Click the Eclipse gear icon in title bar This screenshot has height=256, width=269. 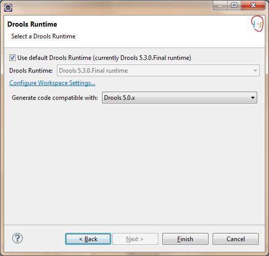tap(8, 8)
